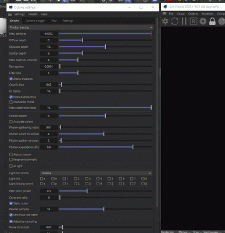This screenshot has width=225, height=233.
Task: Click the Octane logo send-scene icon in Live Viewer
Action: coord(165,22)
